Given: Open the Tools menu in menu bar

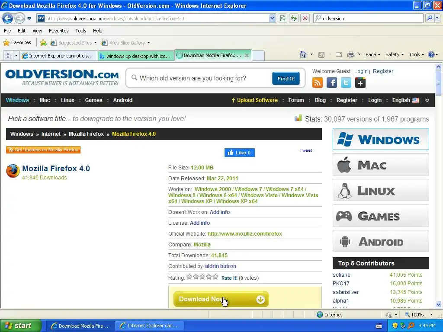Looking at the screenshot, I should (81, 31).
